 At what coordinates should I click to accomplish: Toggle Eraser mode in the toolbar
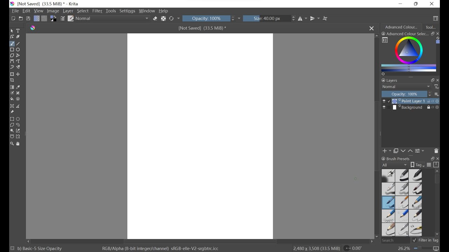tap(155, 19)
